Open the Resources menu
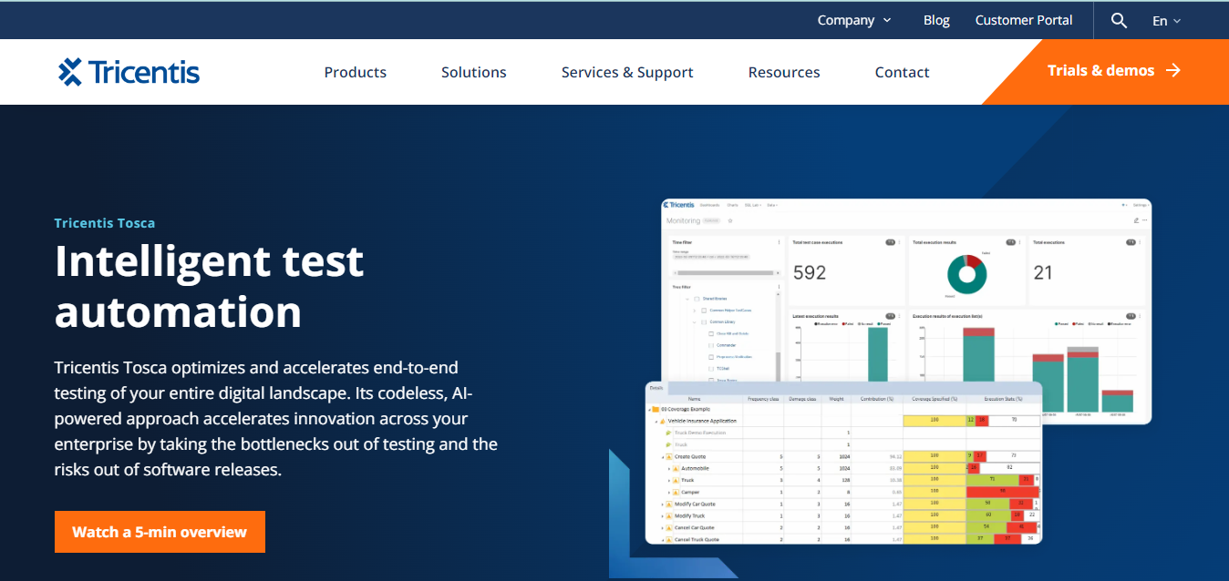Screen dimensions: 1229x581 pyautogui.click(x=784, y=72)
